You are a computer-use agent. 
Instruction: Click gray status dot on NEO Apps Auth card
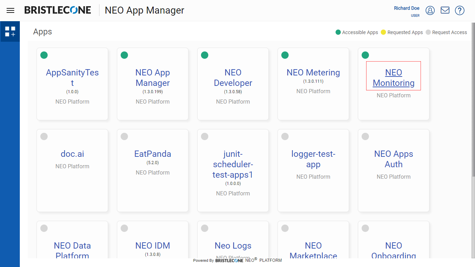point(365,136)
